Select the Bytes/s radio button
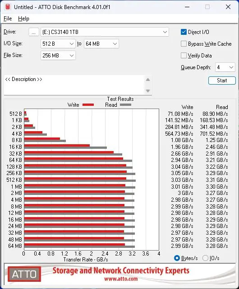239x289 pixels. [177, 258]
